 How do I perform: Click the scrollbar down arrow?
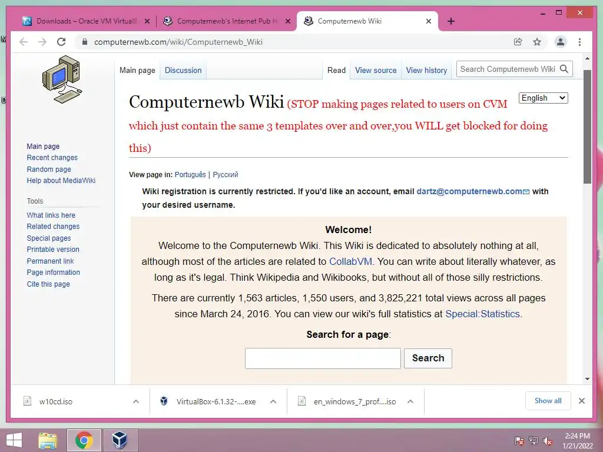point(587,379)
